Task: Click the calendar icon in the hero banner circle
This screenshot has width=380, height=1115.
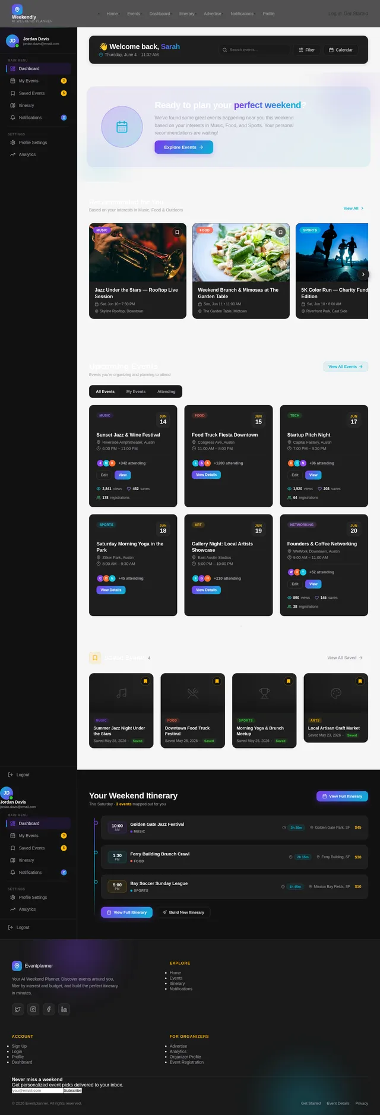Action: pos(122,127)
